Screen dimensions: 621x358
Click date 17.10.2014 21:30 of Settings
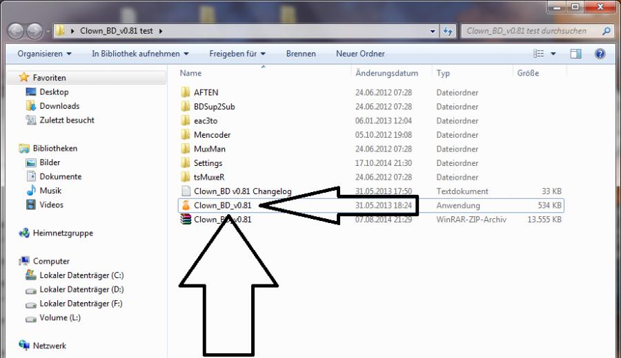384,162
